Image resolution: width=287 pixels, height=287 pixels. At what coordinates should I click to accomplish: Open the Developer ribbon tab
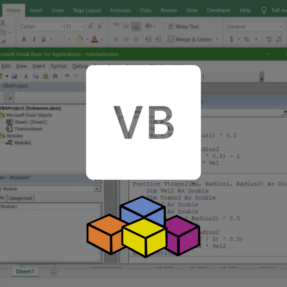pos(219,11)
